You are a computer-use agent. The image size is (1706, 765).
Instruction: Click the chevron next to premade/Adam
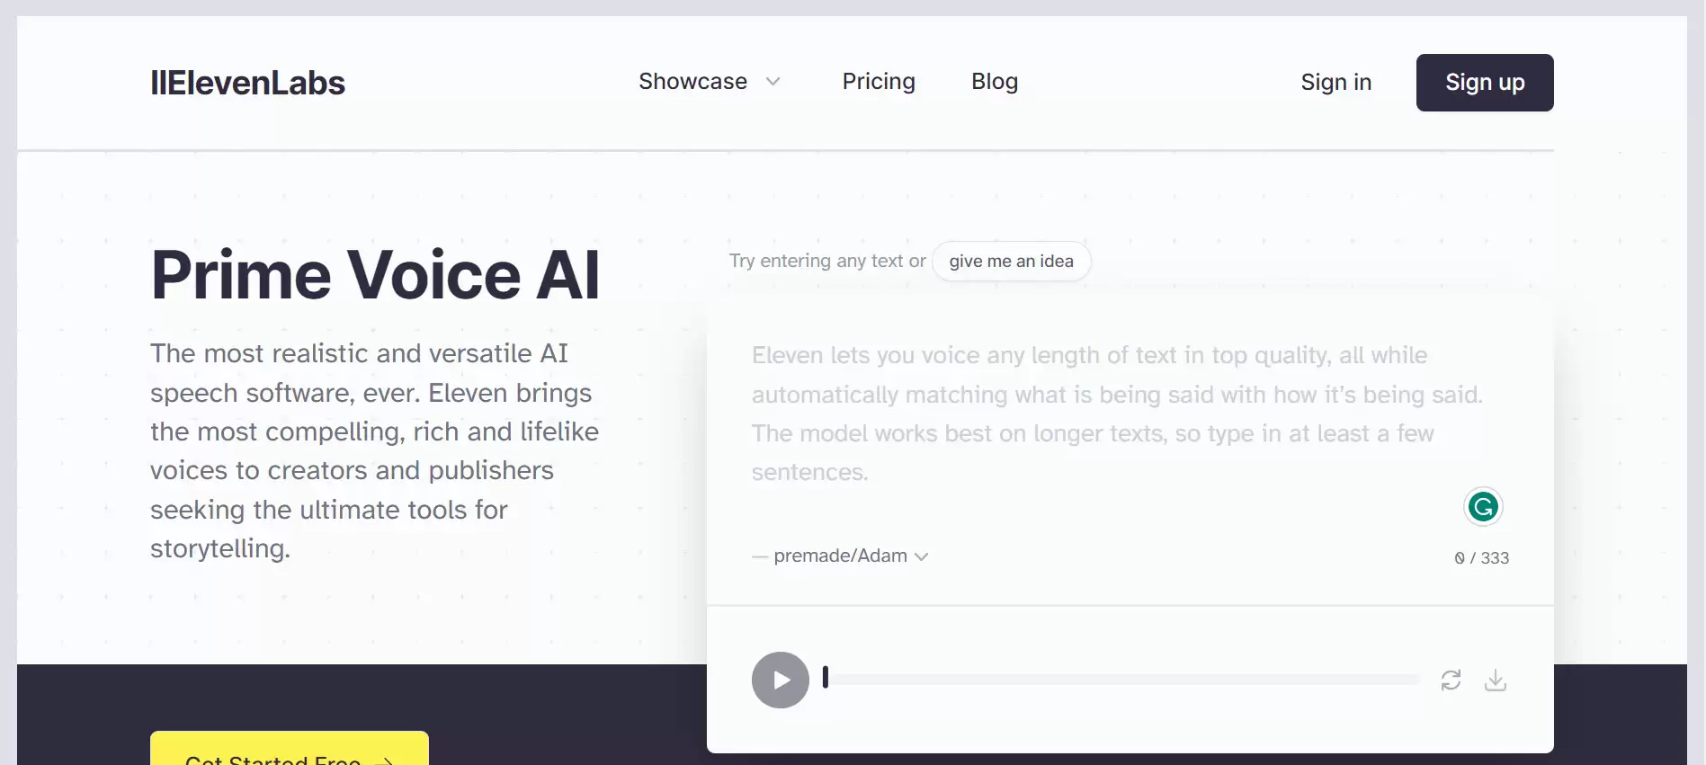[x=922, y=556]
